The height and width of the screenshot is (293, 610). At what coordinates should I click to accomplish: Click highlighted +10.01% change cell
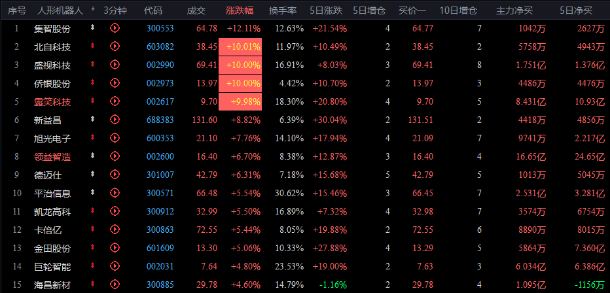point(240,46)
